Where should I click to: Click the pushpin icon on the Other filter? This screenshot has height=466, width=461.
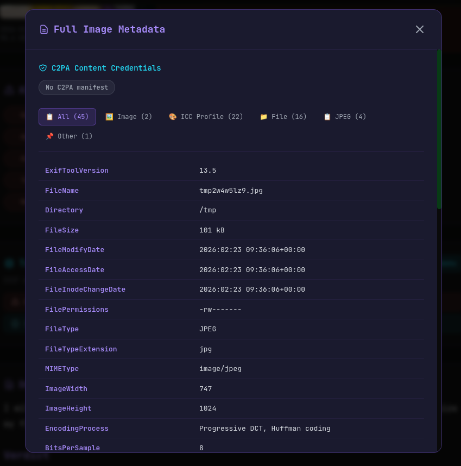tap(49, 136)
